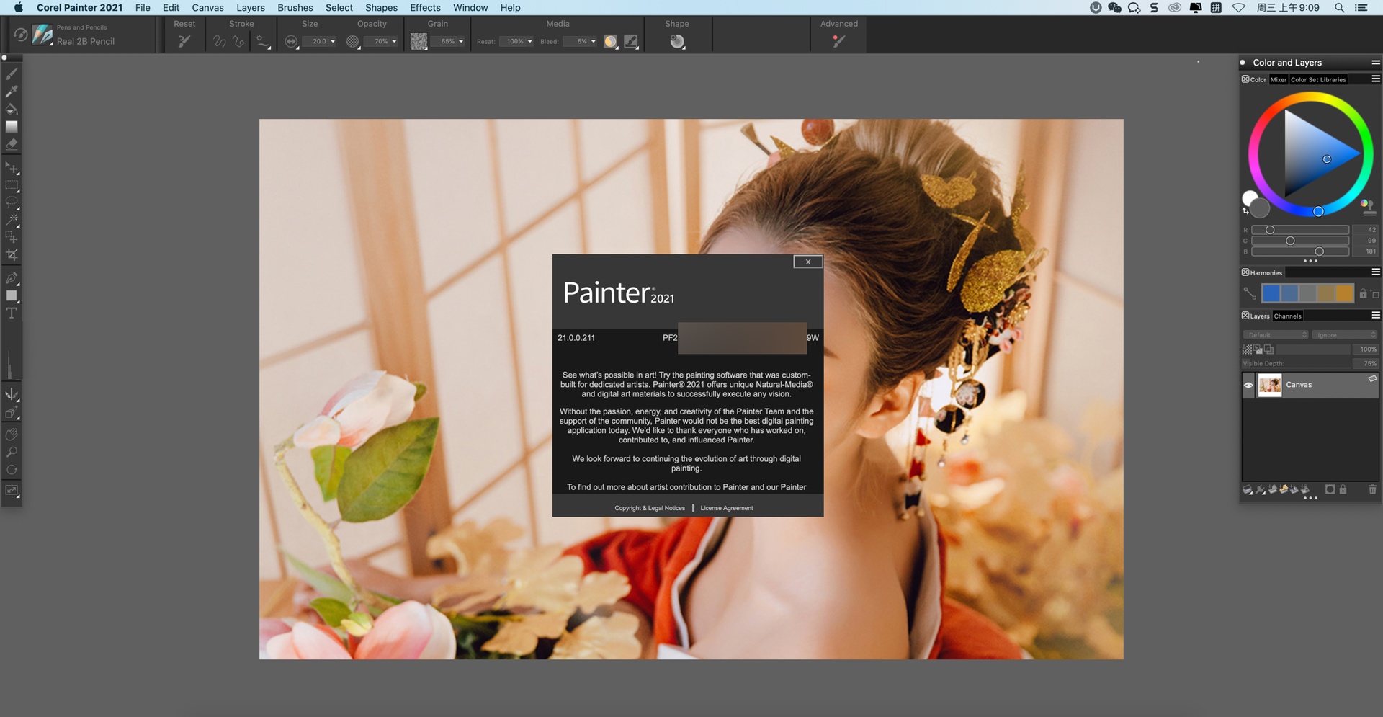Close the Color panel tab checkbox
This screenshot has width=1383, height=717.
click(x=1245, y=79)
